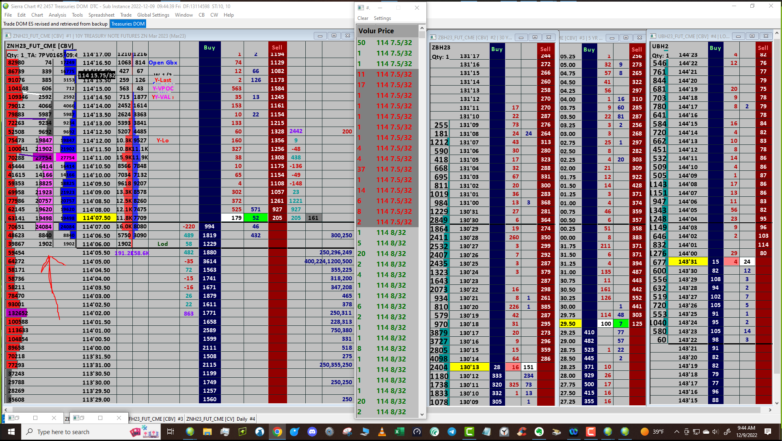Open VLC media player icon
This screenshot has width=782, height=441.
382,432
